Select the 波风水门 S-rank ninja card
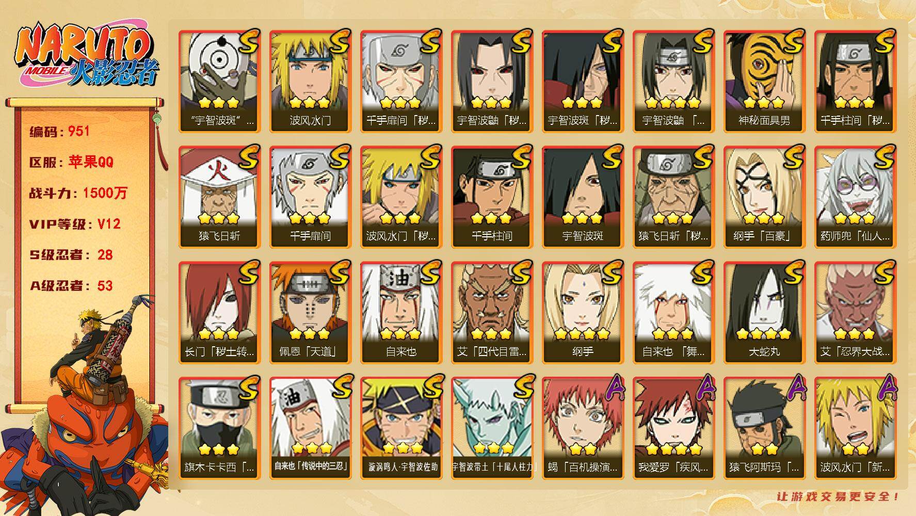This screenshot has width=916, height=516. (x=310, y=82)
